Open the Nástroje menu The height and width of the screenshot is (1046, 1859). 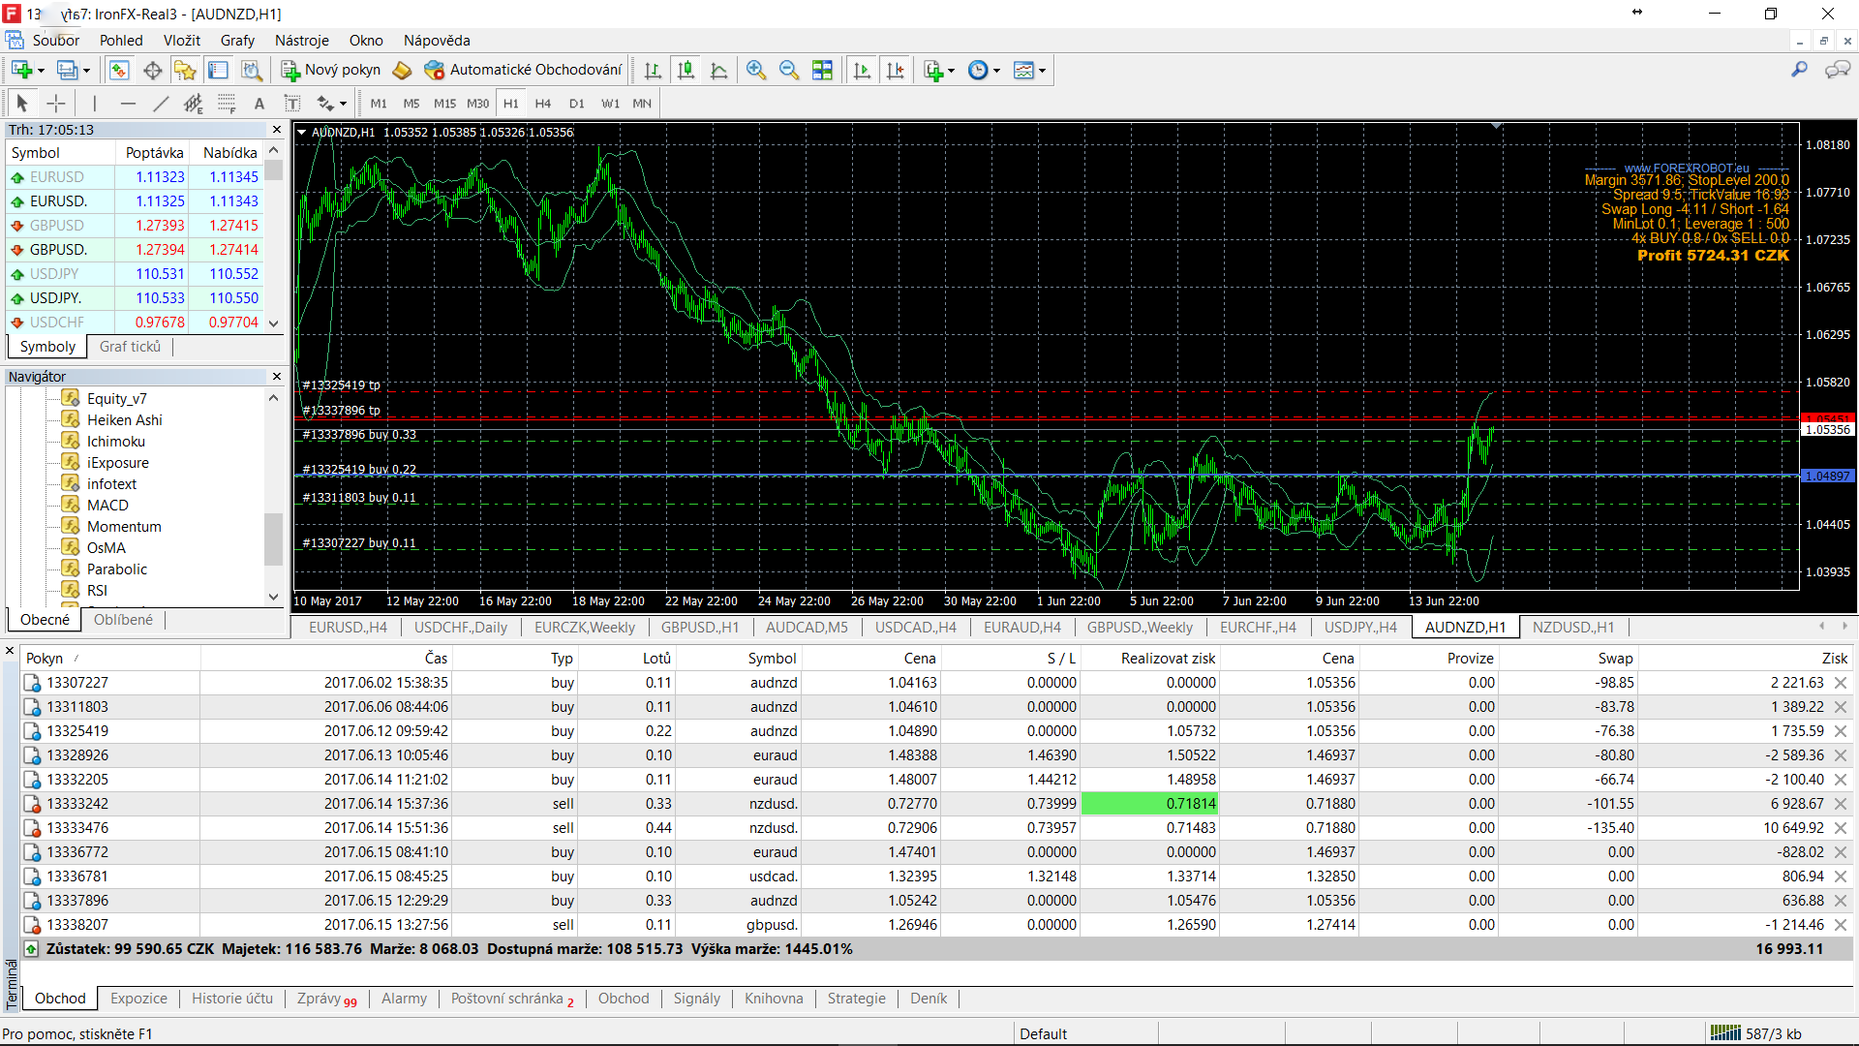coord(302,41)
